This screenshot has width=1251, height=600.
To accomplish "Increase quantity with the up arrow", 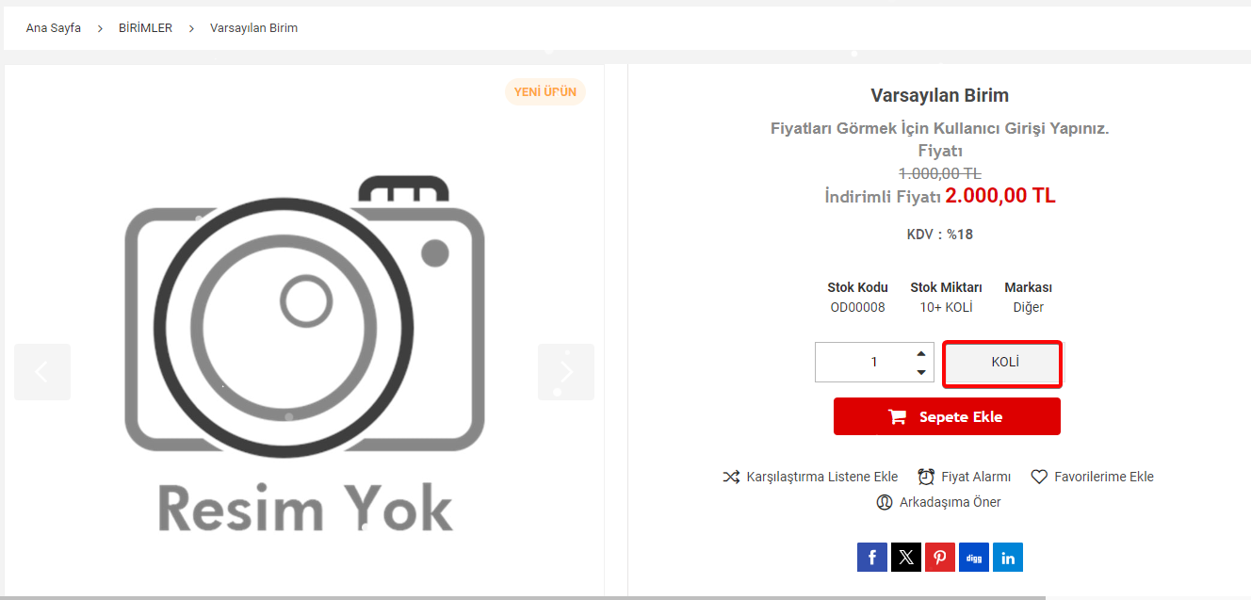I will click(x=920, y=353).
